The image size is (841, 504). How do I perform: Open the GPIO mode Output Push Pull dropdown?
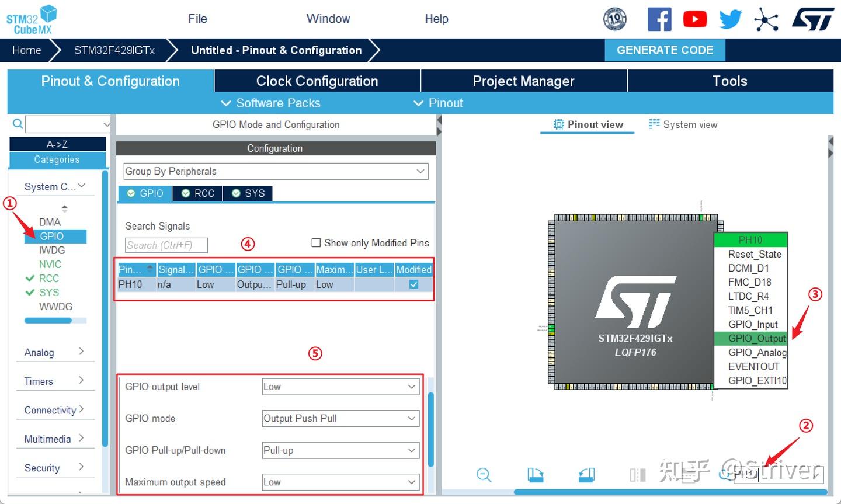340,418
